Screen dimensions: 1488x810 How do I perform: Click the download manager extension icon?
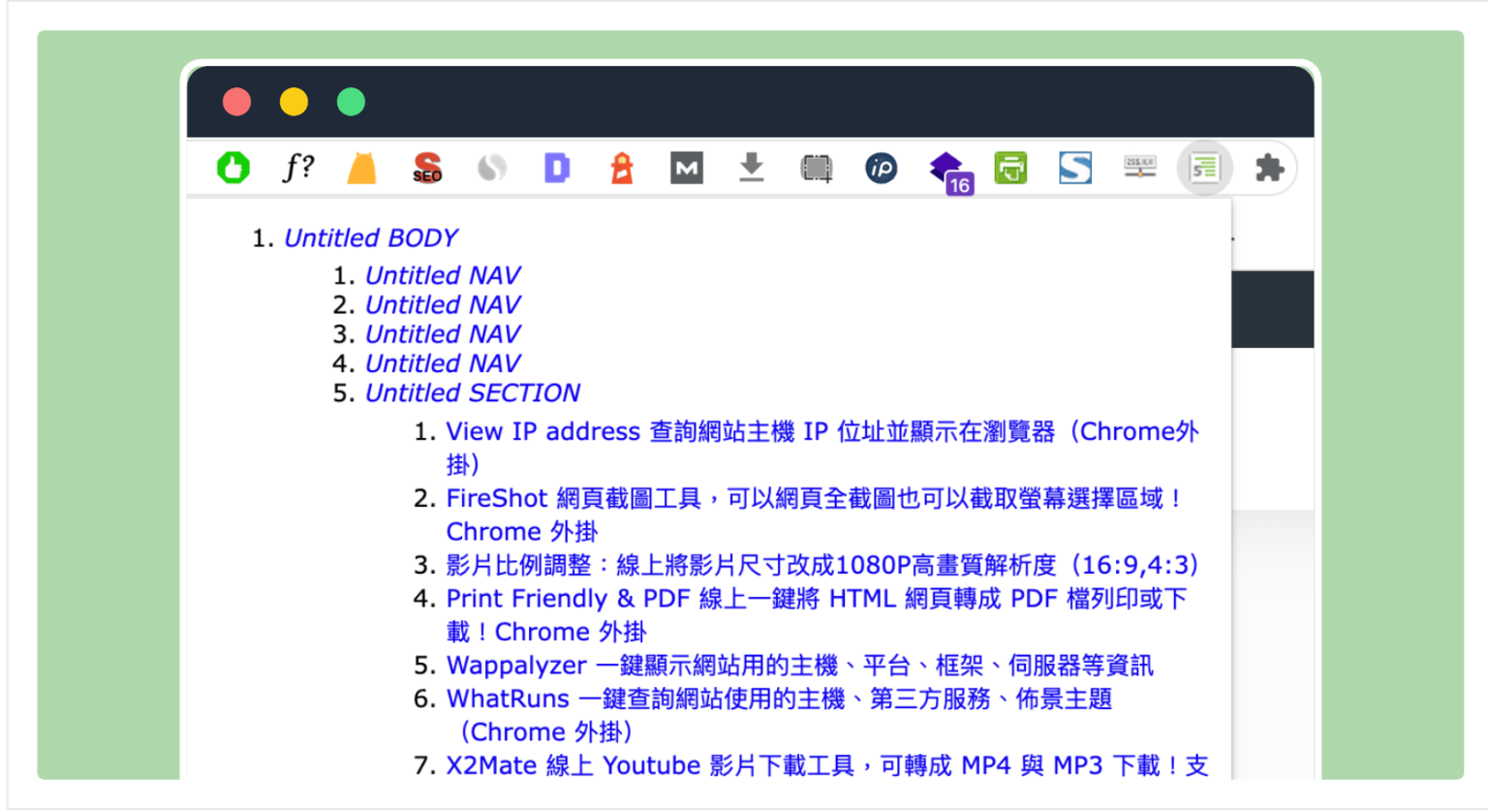752,167
